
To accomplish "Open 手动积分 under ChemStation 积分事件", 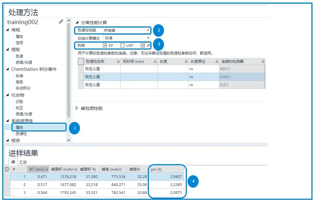I will coord(23,88).
